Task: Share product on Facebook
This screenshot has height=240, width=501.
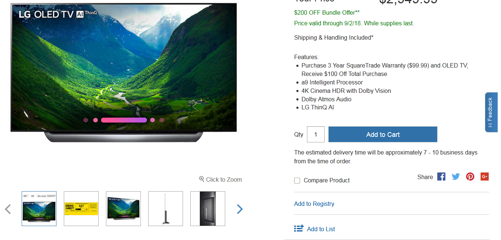Action: click(441, 177)
